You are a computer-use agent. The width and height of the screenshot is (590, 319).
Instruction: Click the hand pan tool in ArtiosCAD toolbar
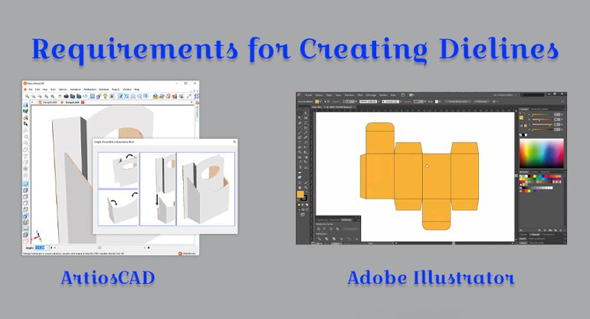(60, 97)
